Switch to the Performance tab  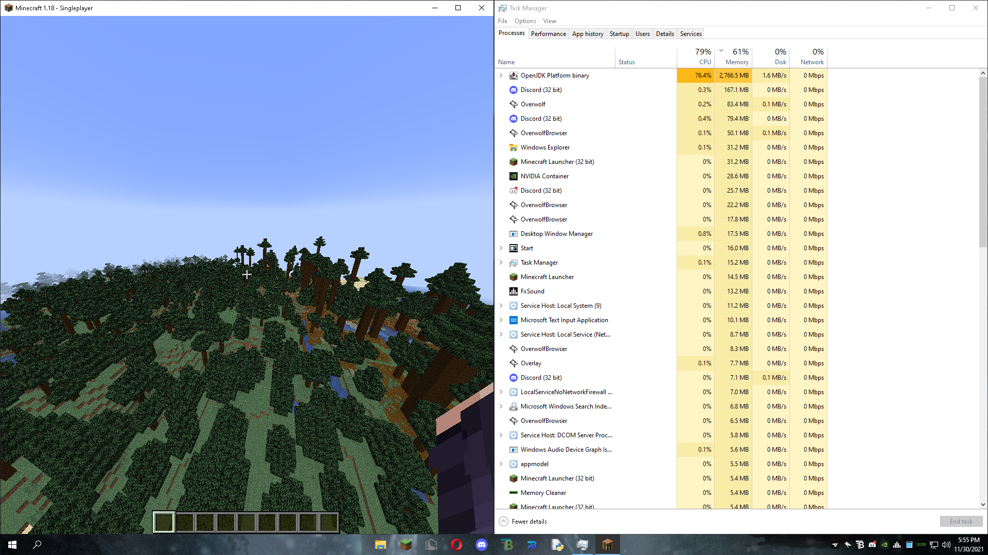click(548, 34)
